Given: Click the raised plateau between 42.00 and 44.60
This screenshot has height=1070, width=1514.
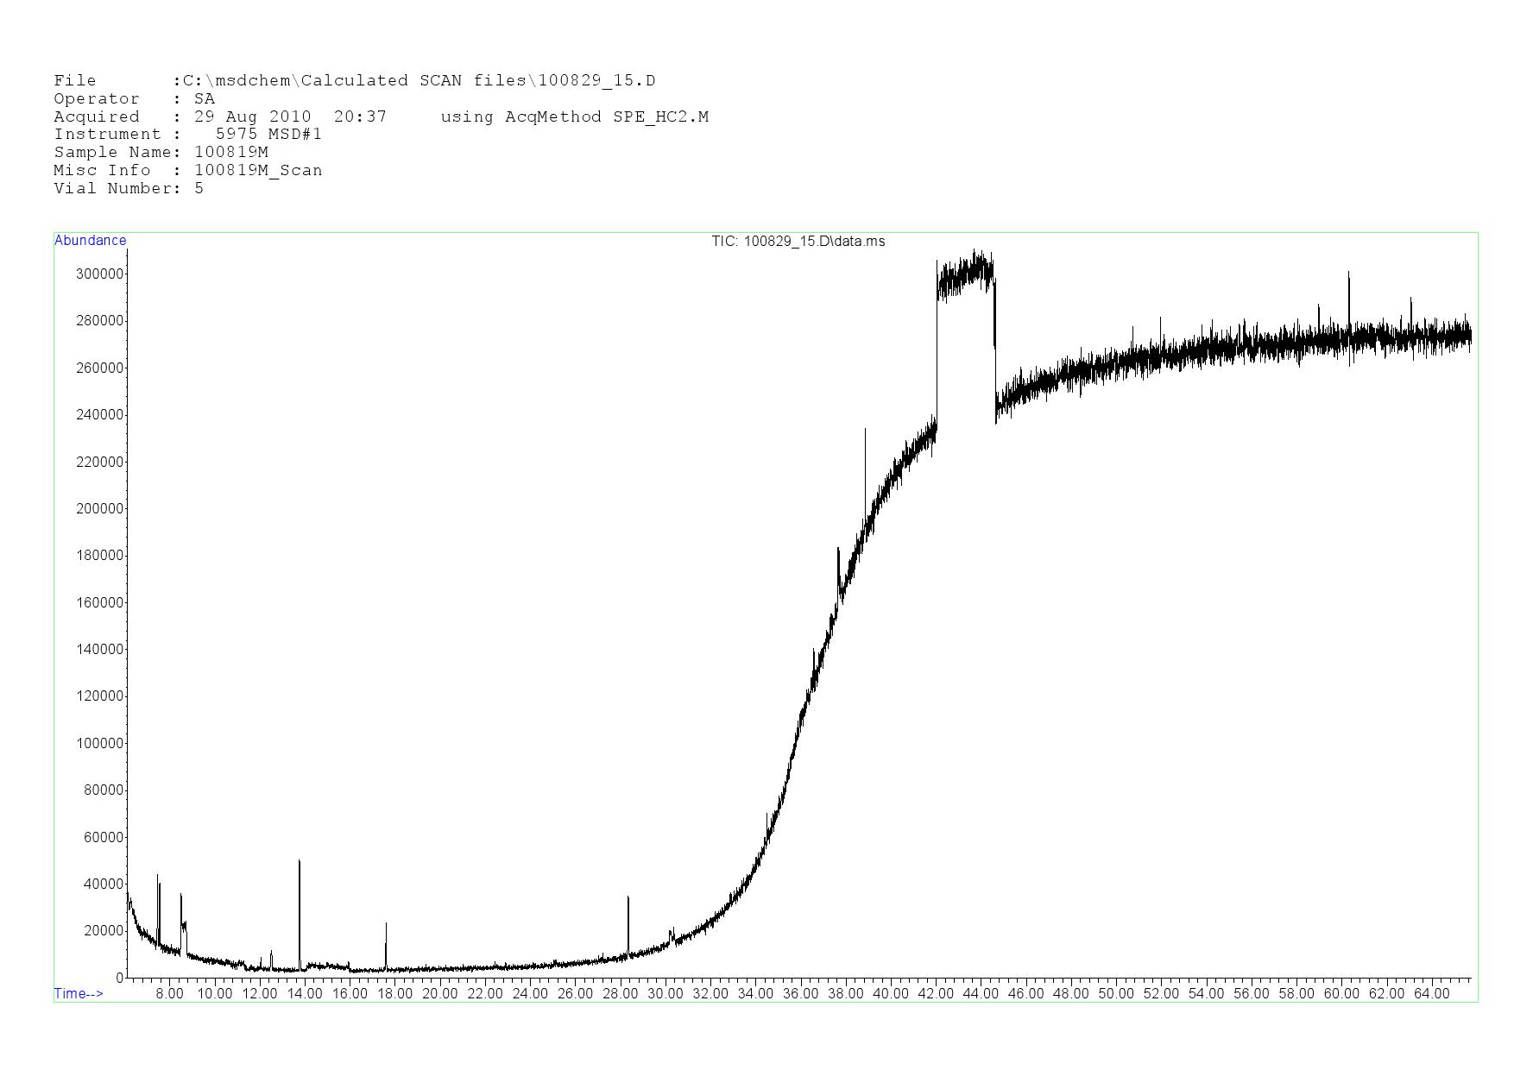Looking at the screenshot, I should [x=965, y=276].
